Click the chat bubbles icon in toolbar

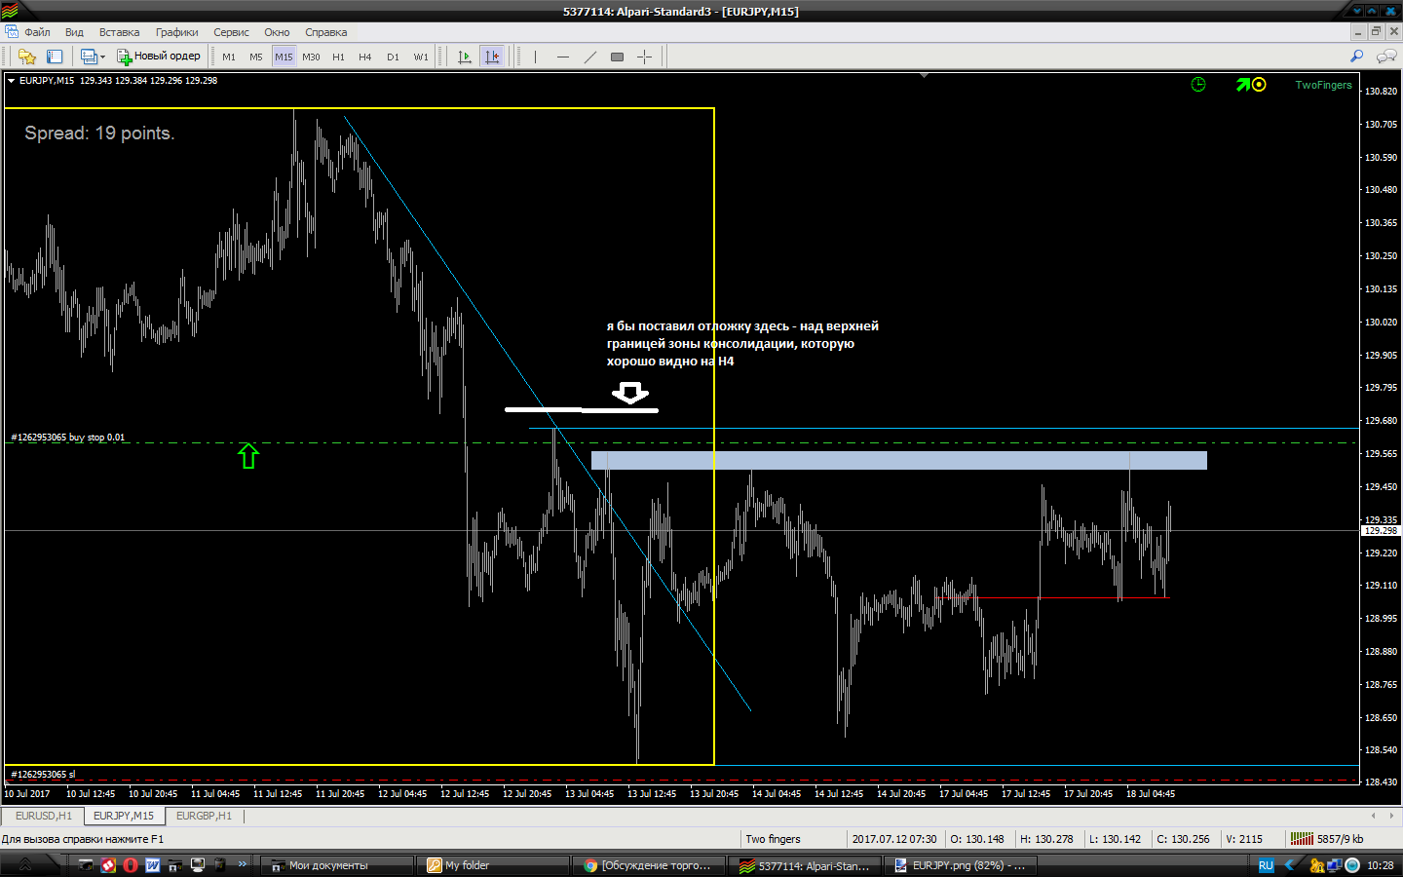tap(1385, 57)
